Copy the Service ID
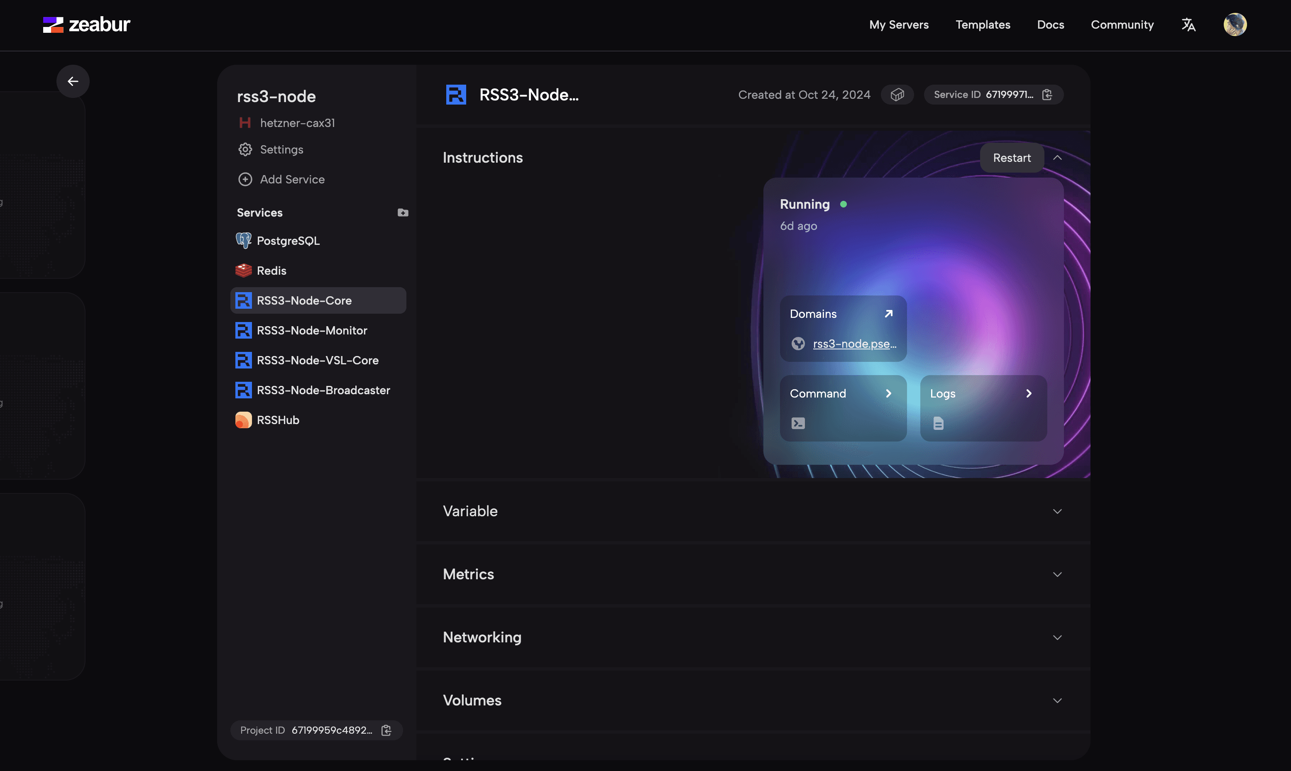1291x771 pixels. (x=1047, y=95)
